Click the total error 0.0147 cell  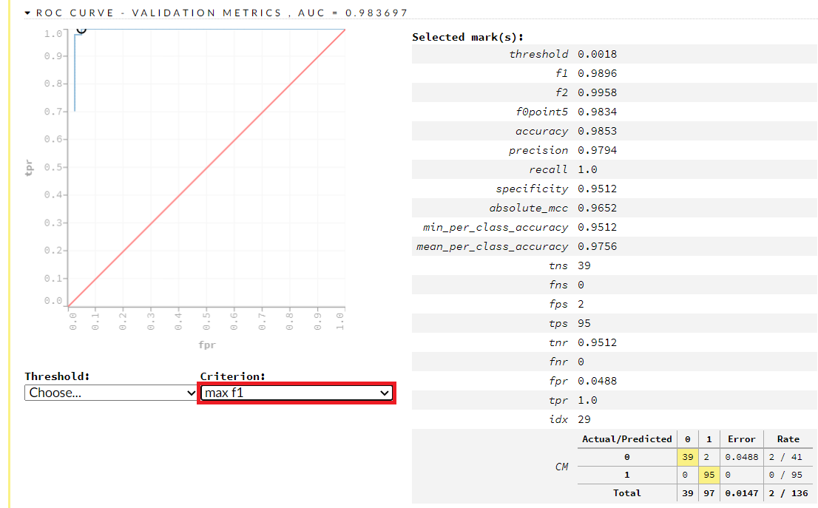(740, 492)
